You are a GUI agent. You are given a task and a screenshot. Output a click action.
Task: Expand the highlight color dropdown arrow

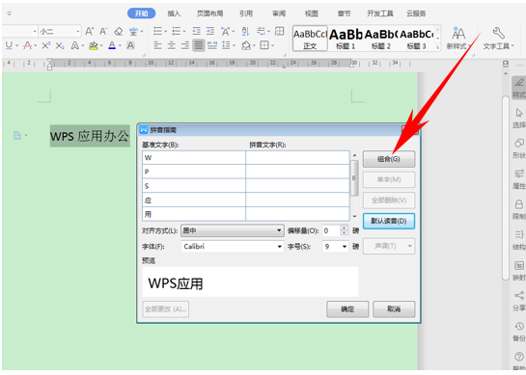[101, 45]
